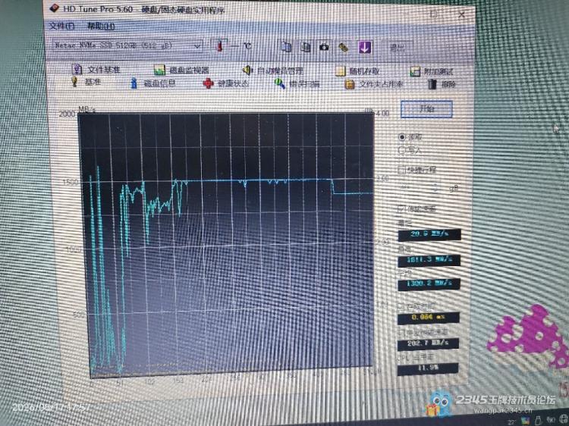Click the copy text to clipboard icon
This screenshot has width=569, height=426.
point(287,47)
